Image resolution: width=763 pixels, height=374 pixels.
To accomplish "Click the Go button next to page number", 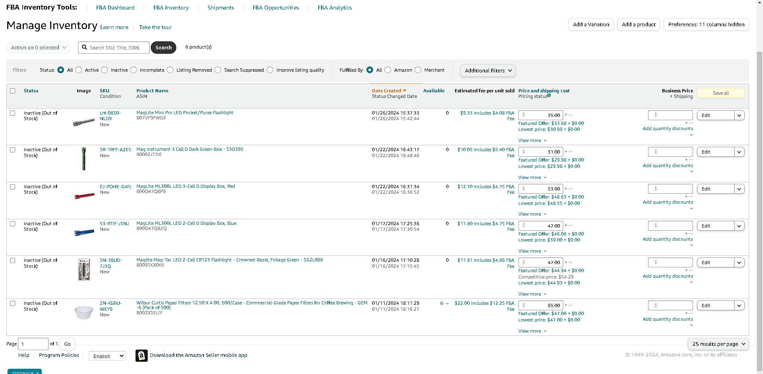I will pos(67,344).
